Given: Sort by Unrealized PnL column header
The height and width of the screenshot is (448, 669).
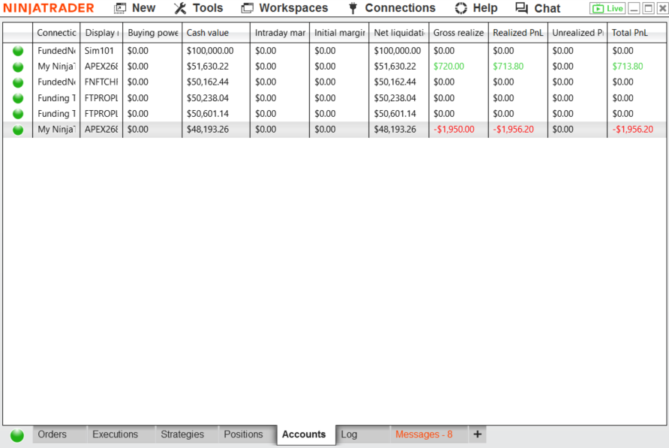Looking at the screenshot, I should tap(577, 33).
